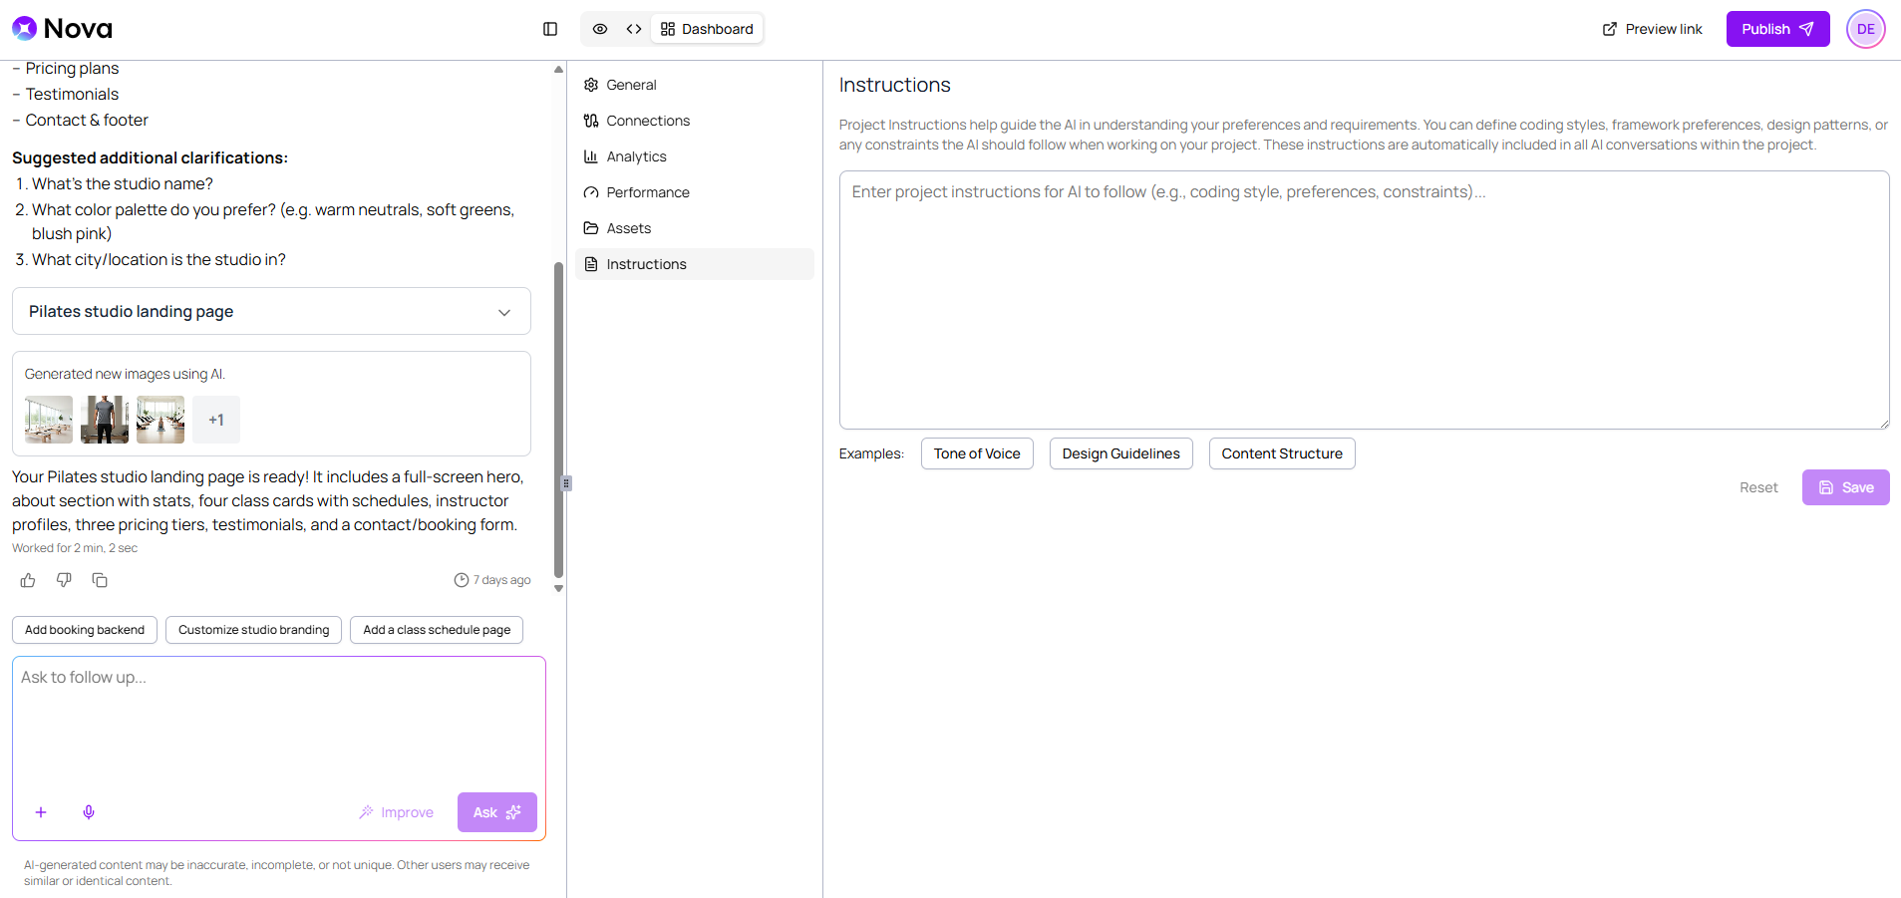Screen dimensions: 1901x898
Task: Activate the microphone voice input
Action: pos(89,812)
